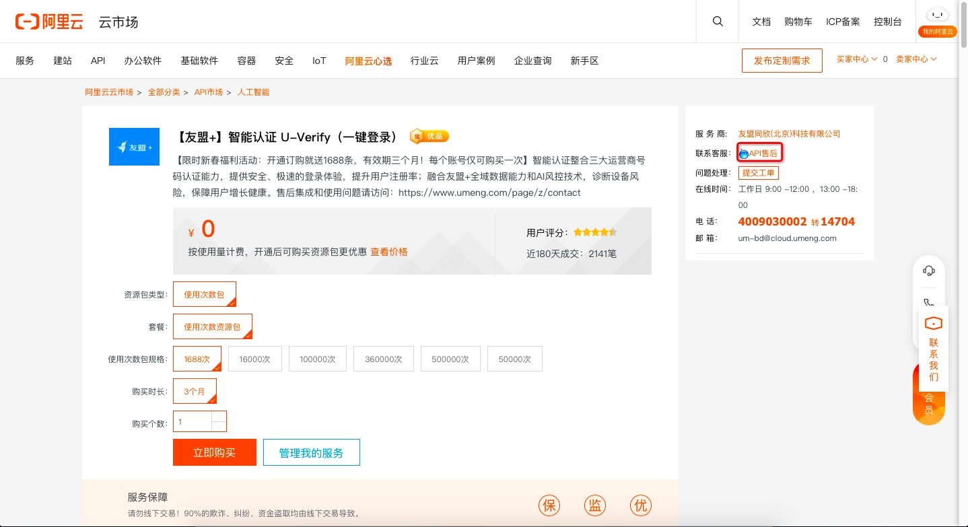Decrease purchase quantity with down arrow

click(219, 426)
